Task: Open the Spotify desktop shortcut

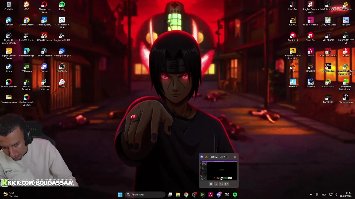Action: coord(62,6)
